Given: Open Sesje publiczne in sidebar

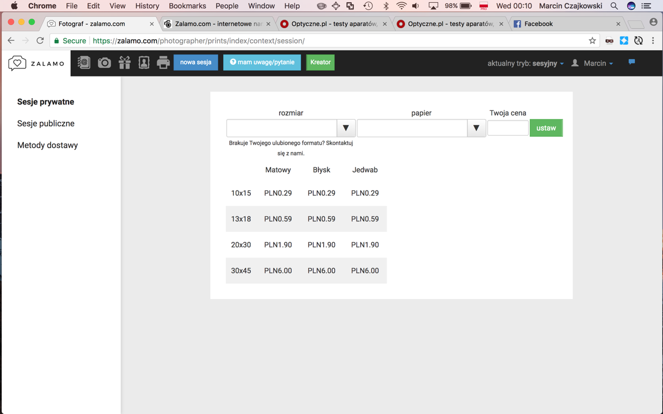Looking at the screenshot, I should click(46, 124).
